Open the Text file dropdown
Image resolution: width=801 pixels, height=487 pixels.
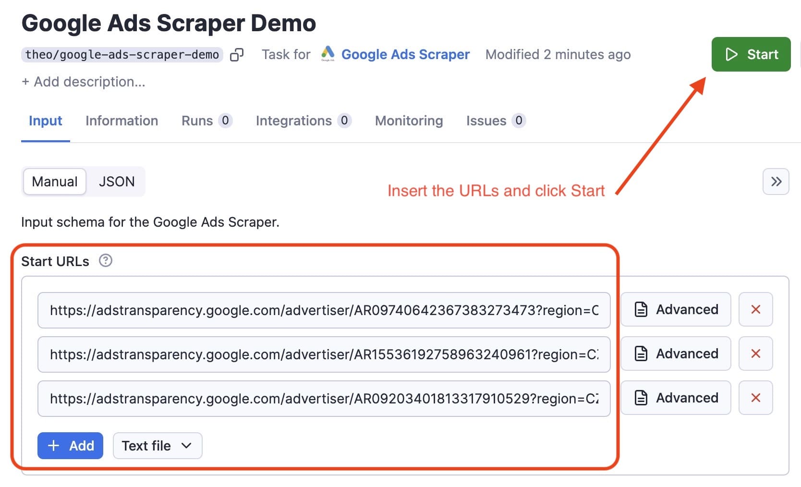click(x=157, y=446)
